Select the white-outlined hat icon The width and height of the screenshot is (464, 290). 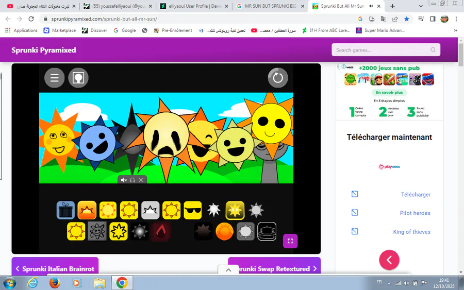pos(267,231)
